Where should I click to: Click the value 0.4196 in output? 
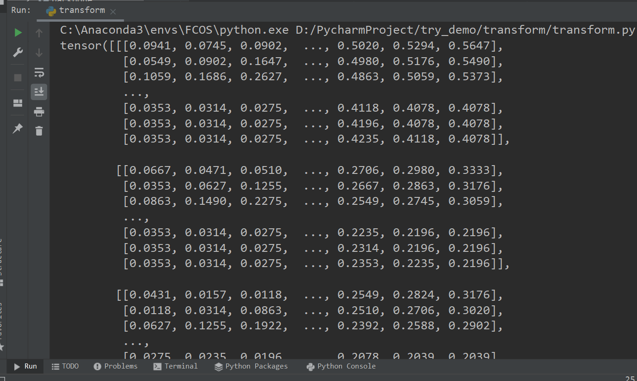[358, 124]
